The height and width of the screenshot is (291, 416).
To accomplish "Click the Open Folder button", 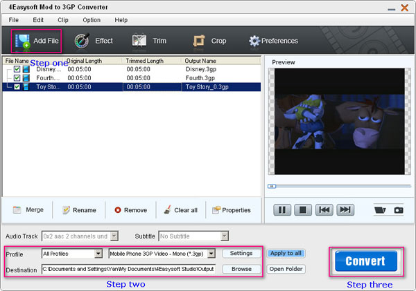I will point(286,269).
